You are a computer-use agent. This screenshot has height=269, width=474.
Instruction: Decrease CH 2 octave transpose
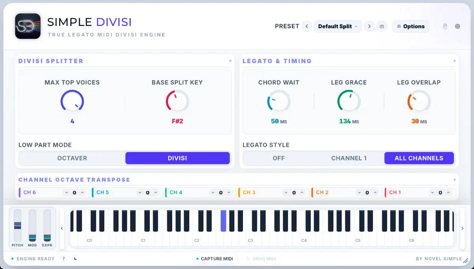point(359,193)
